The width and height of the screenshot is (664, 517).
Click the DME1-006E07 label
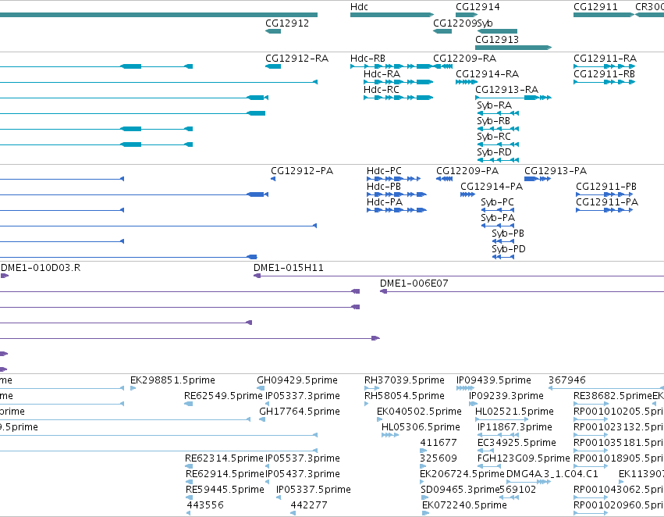point(414,283)
